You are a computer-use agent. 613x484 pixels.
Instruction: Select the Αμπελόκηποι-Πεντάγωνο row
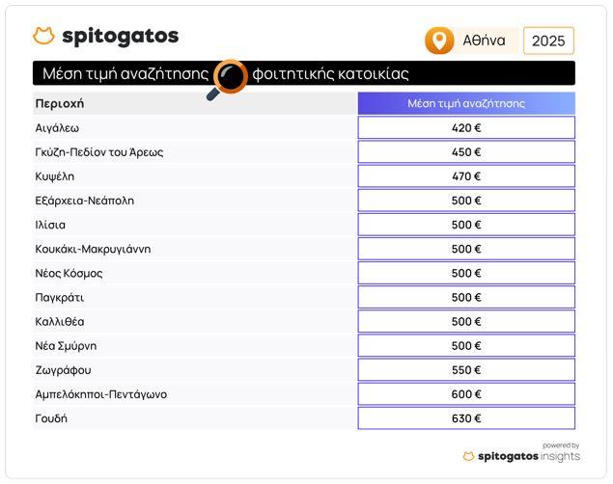[304, 393]
